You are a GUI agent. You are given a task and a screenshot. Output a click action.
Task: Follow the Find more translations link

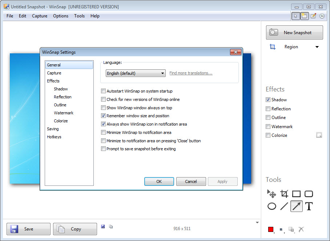click(x=191, y=73)
